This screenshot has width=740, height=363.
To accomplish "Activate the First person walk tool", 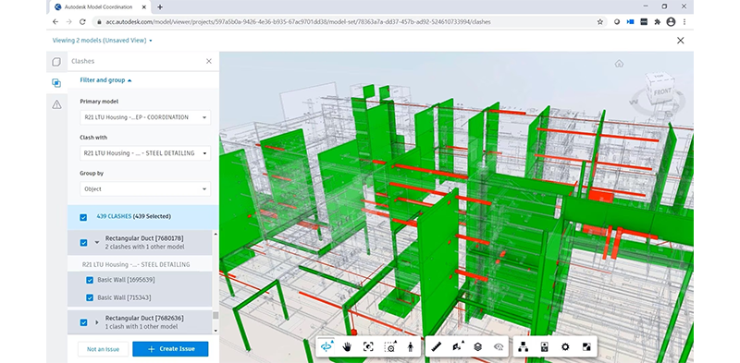I will tap(410, 347).
